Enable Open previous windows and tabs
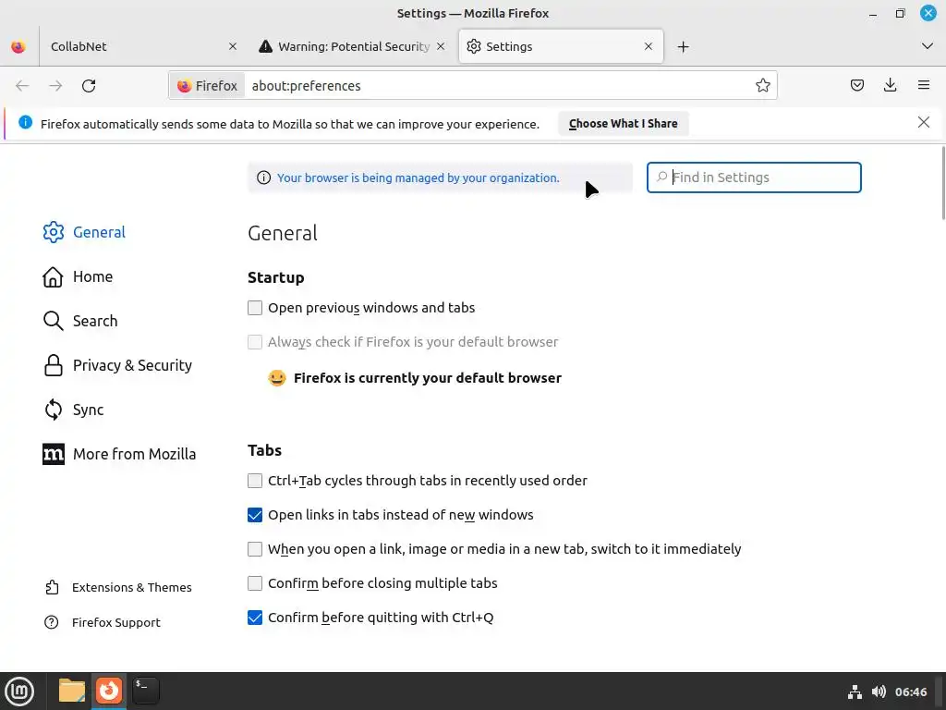This screenshot has height=710, width=946. pos(255,308)
